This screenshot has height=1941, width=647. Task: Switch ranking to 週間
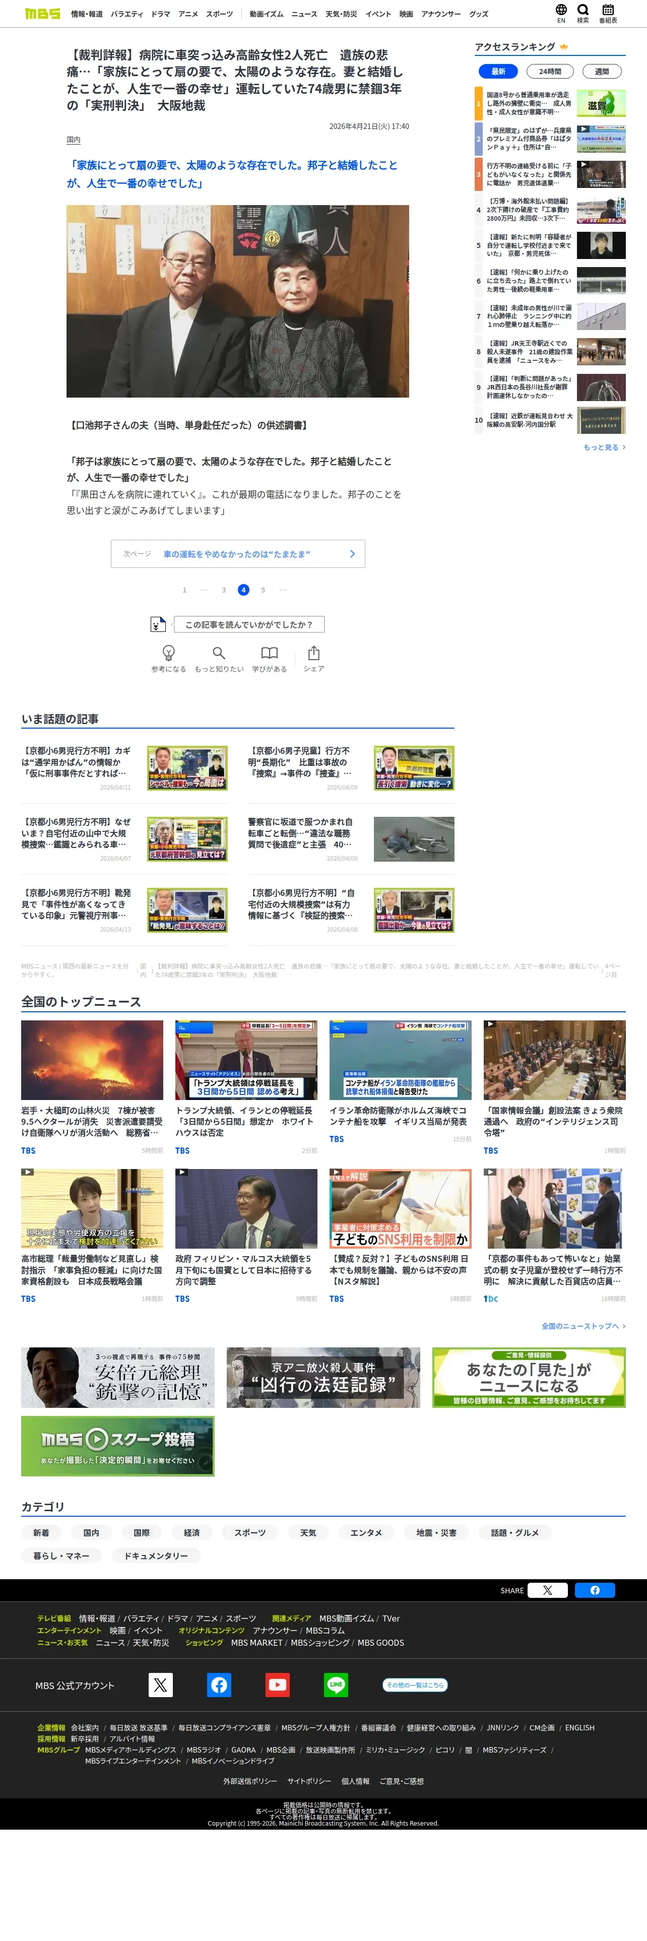click(602, 72)
